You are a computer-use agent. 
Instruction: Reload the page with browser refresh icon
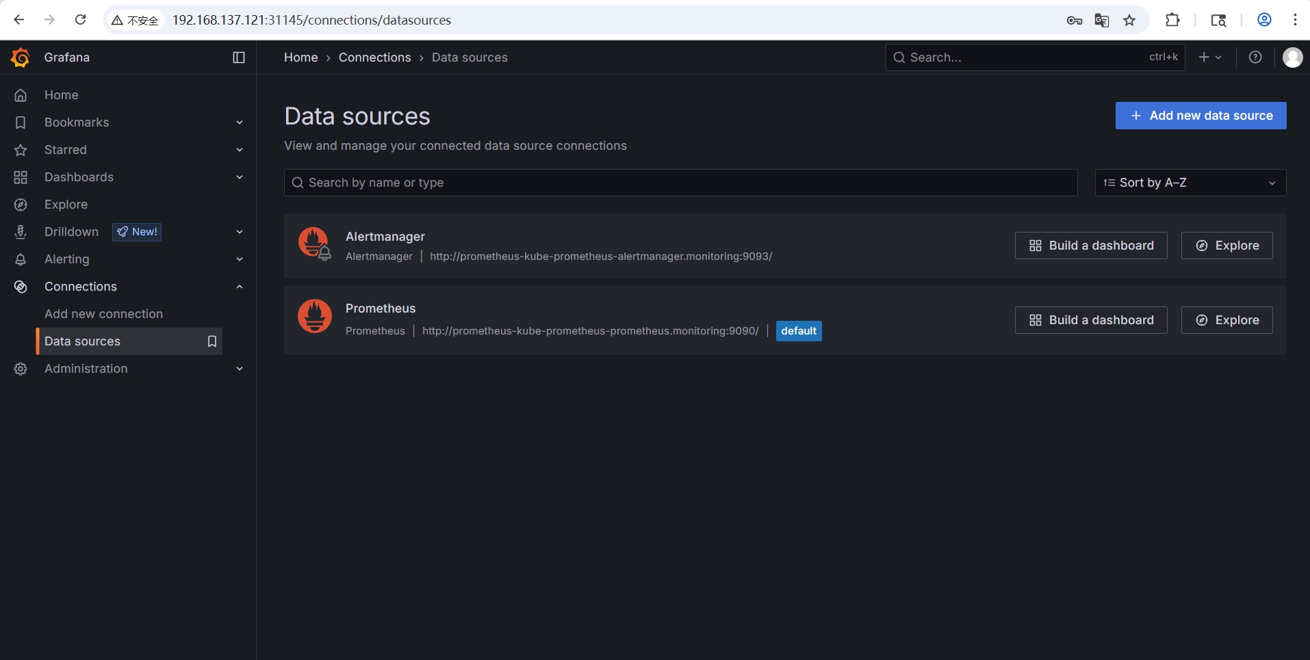(80, 20)
